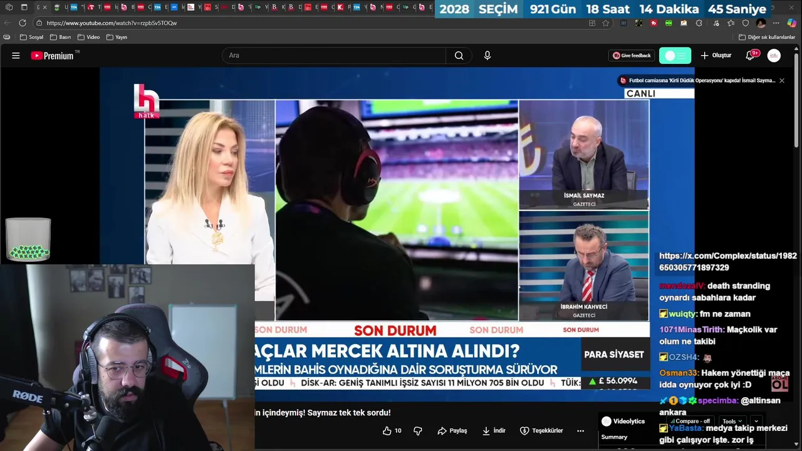This screenshot has width=802, height=451.
Task: Select the address bar URL
Action: (112, 23)
